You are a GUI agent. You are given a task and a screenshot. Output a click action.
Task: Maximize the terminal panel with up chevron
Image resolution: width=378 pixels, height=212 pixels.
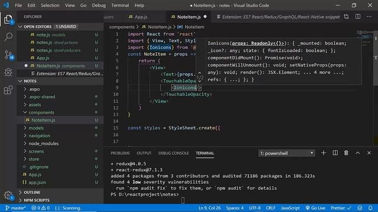click(357, 153)
